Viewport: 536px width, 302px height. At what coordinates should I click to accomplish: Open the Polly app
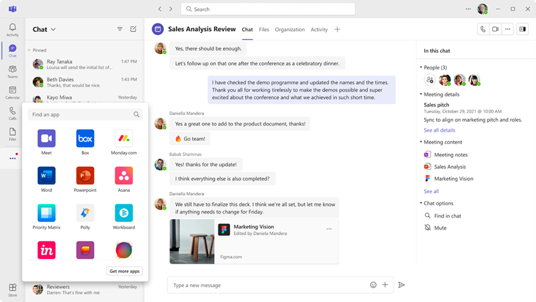click(85, 213)
